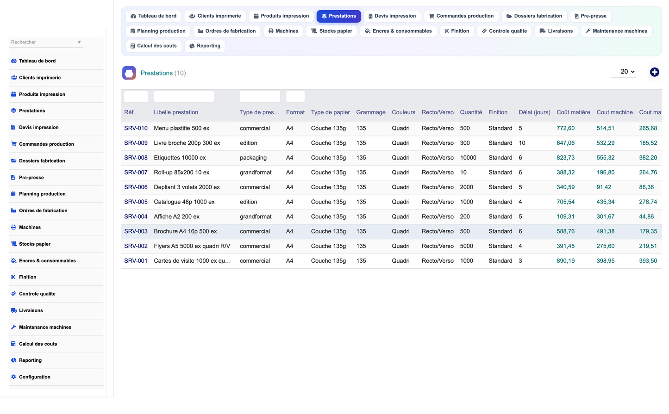Click the Type de prestation filter field
This screenshot has height=414, width=669.
coord(260,96)
